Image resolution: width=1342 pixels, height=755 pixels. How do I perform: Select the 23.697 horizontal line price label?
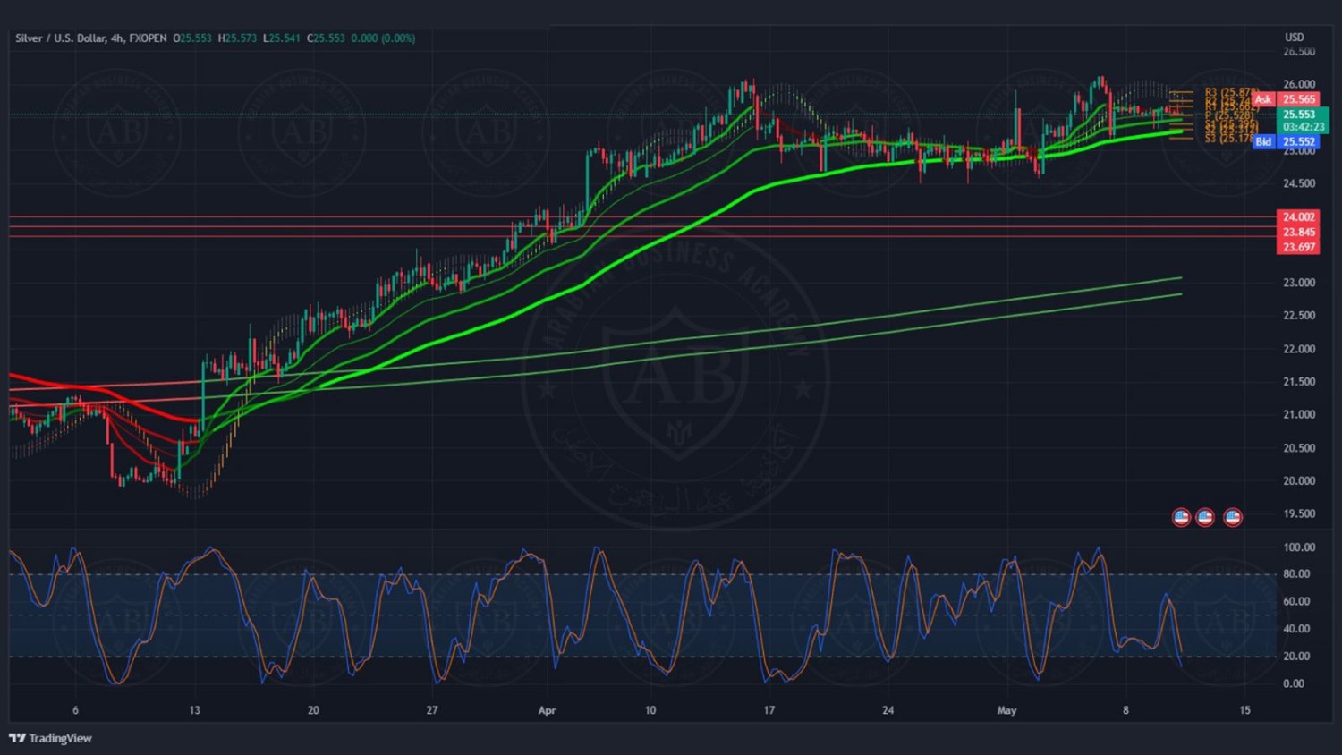(1298, 248)
